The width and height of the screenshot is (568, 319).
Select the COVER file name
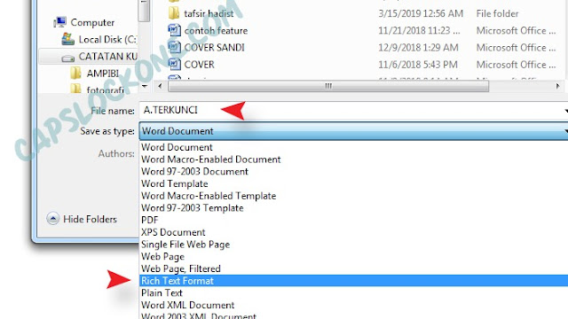199,65
